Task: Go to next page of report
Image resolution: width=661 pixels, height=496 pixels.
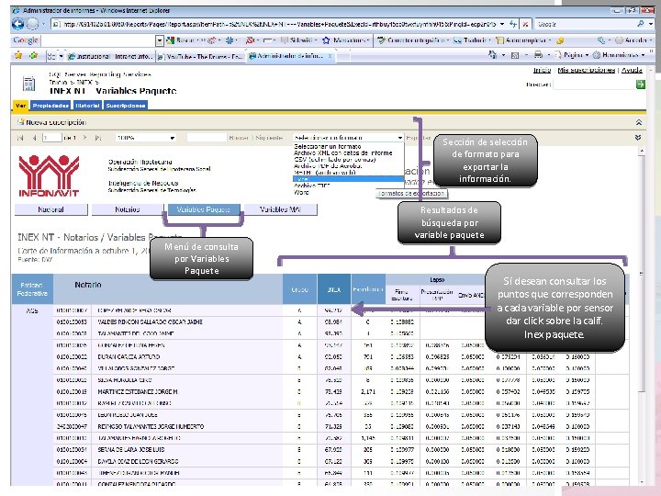Action: click(84, 138)
